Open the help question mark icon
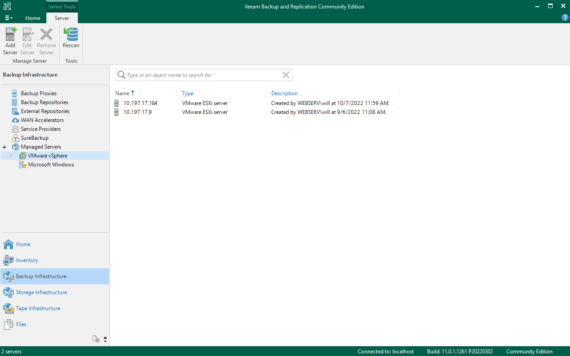This screenshot has width=570, height=356. pos(565,18)
